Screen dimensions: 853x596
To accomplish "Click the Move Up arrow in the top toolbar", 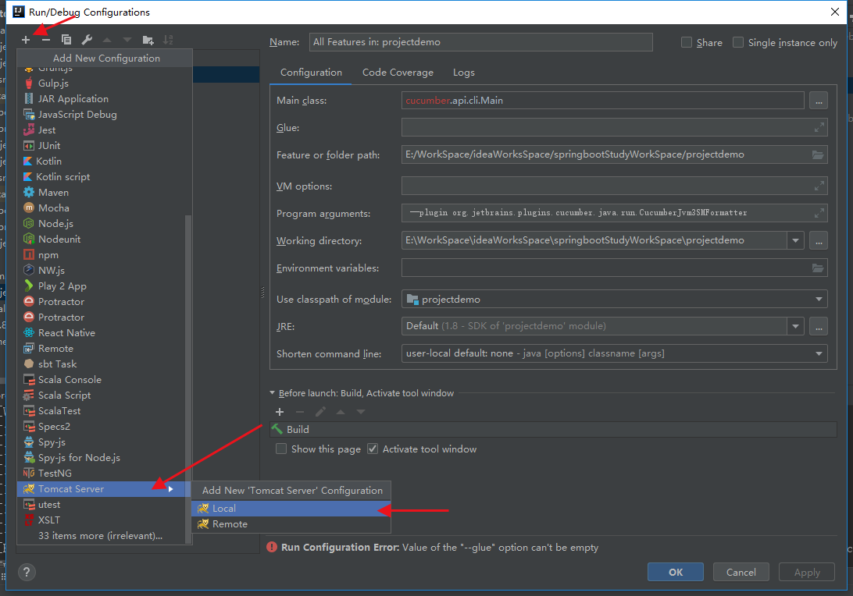I will [x=107, y=40].
